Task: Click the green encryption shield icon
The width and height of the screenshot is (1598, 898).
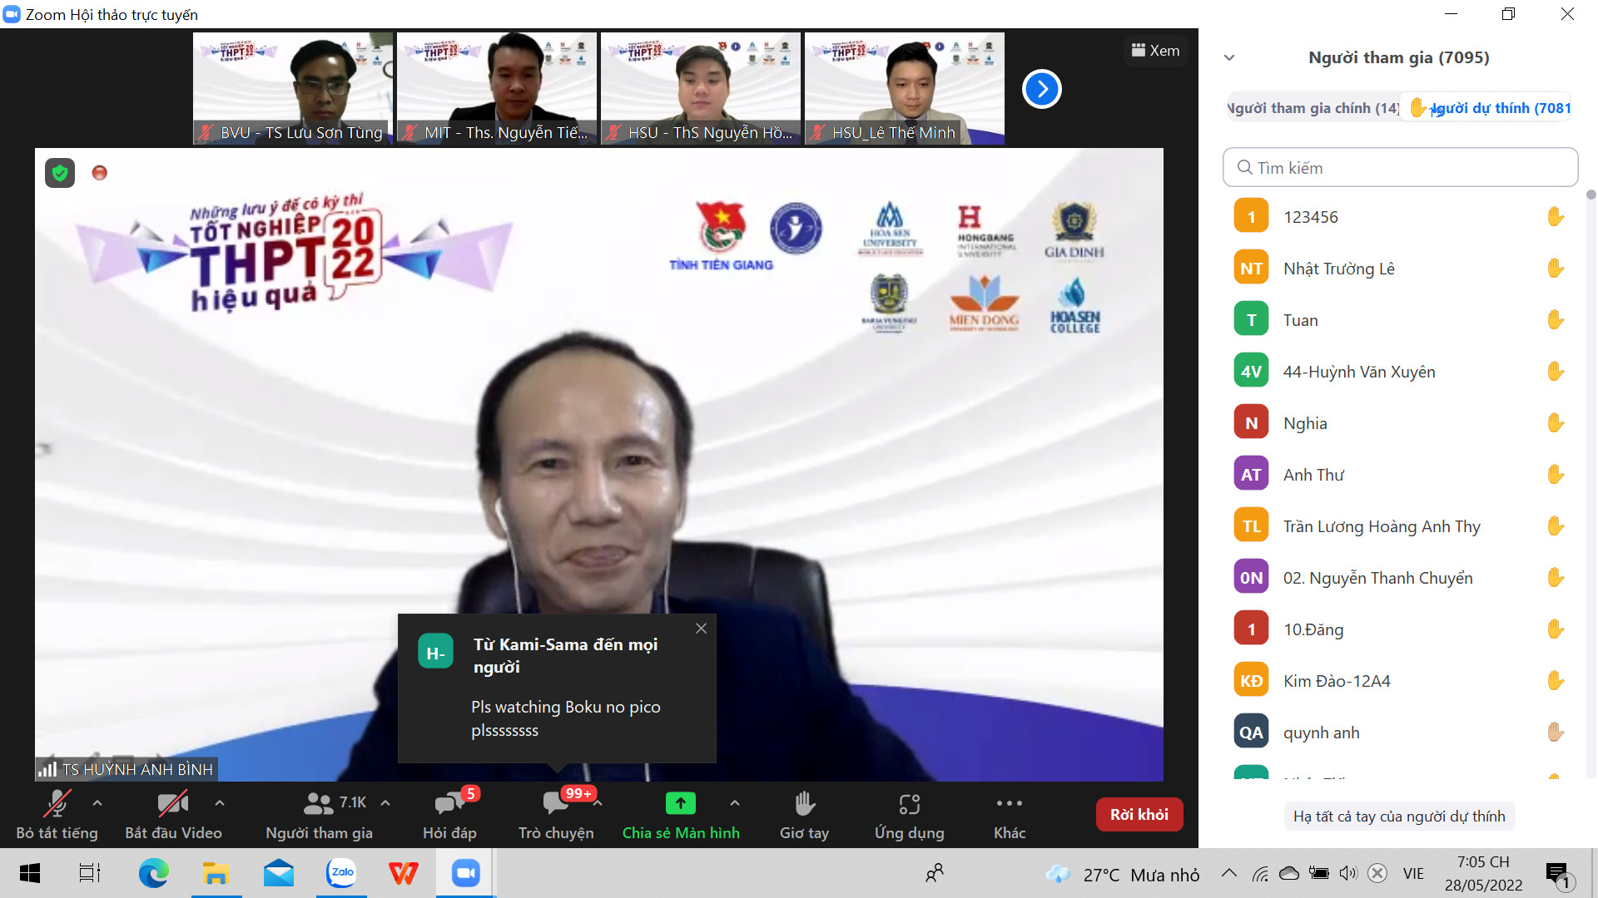Action: pyautogui.click(x=59, y=173)
